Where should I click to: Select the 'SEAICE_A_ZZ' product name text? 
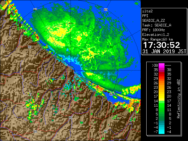153,21
